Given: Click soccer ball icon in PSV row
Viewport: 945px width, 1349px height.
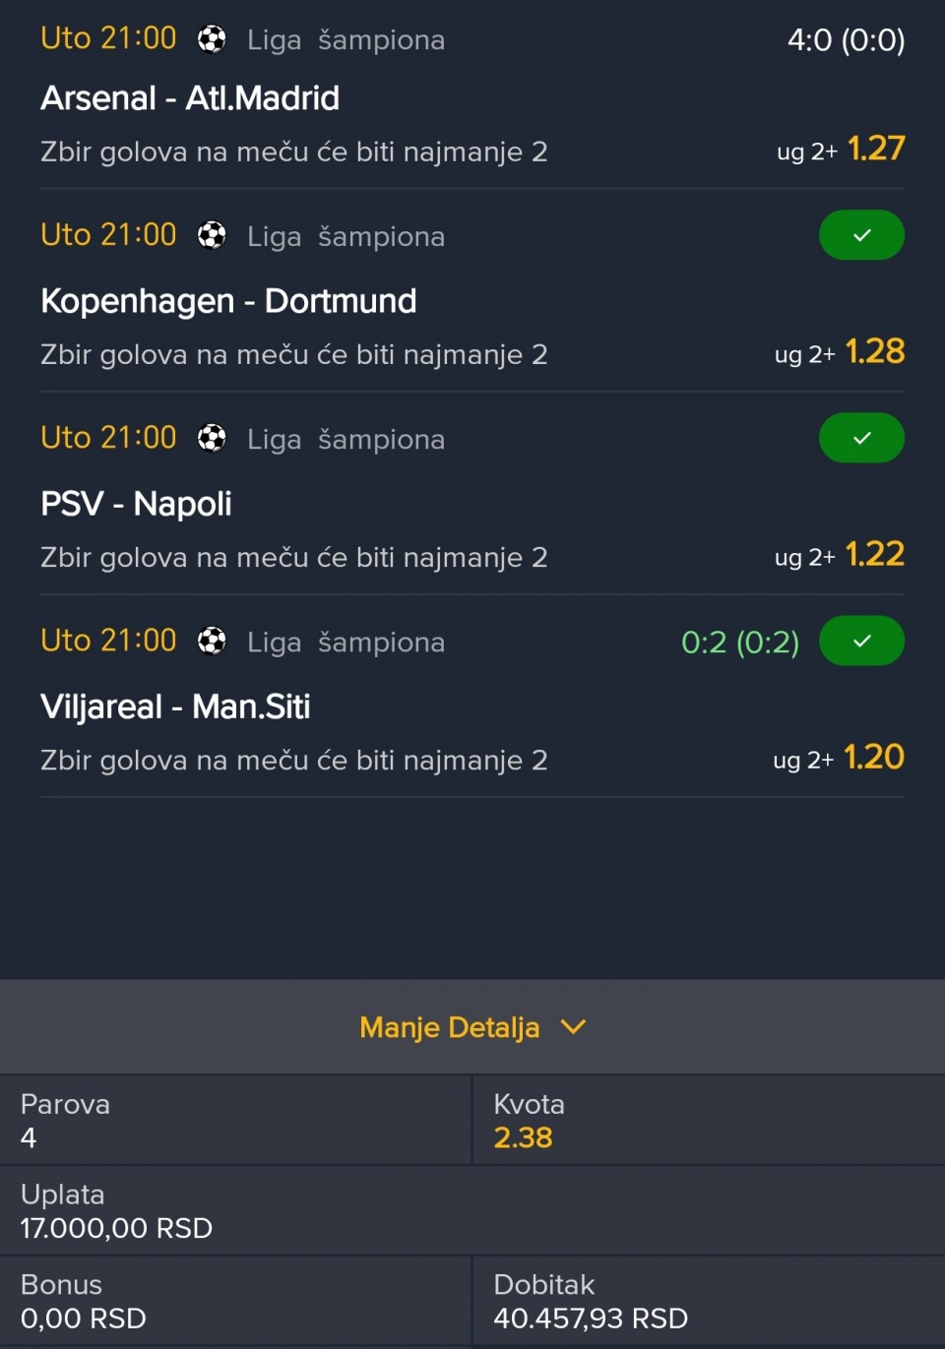Looking at the screenshot, I should 212,439.
